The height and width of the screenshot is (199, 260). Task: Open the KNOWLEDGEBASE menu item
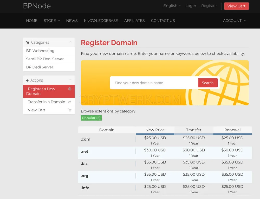pyautogui.click(x=101, y=21)
